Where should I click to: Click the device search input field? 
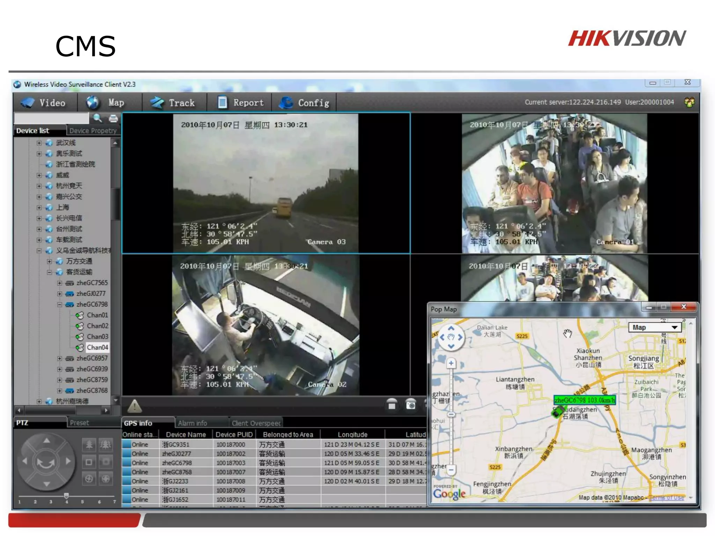(x=51, y=118)
